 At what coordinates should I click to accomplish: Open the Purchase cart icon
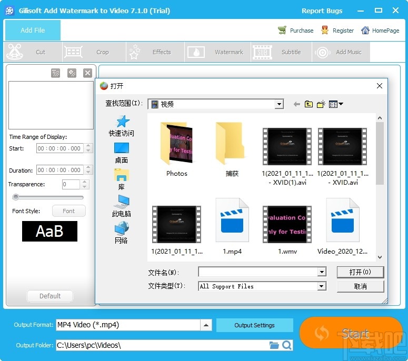pos(282,30)
